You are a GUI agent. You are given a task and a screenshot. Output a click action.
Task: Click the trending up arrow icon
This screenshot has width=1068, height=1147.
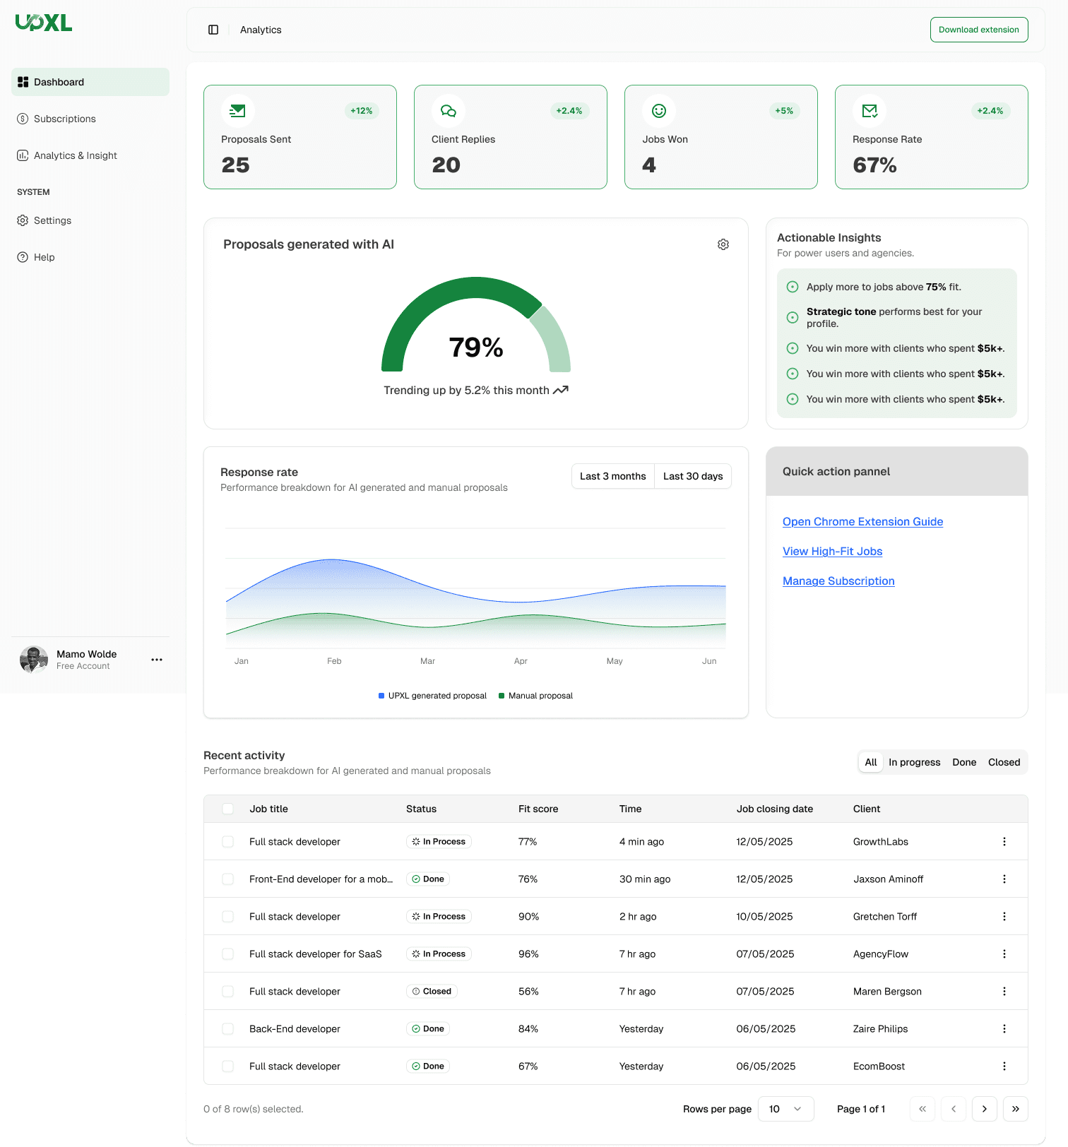tap(561, 390)
